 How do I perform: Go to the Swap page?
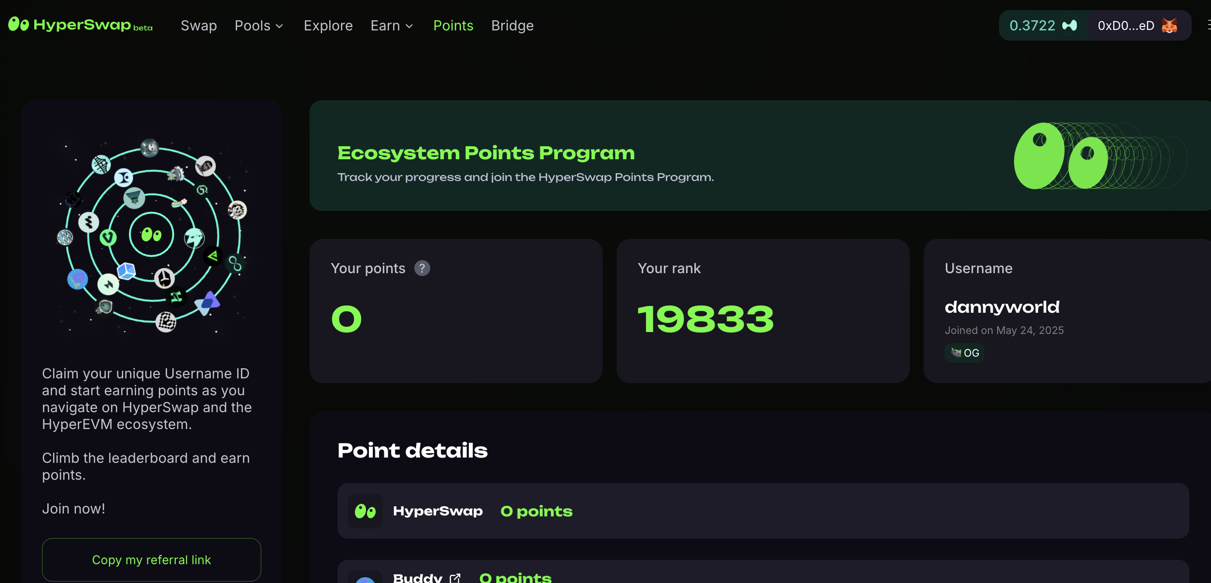pyautogui.click(x=198, y=26)
